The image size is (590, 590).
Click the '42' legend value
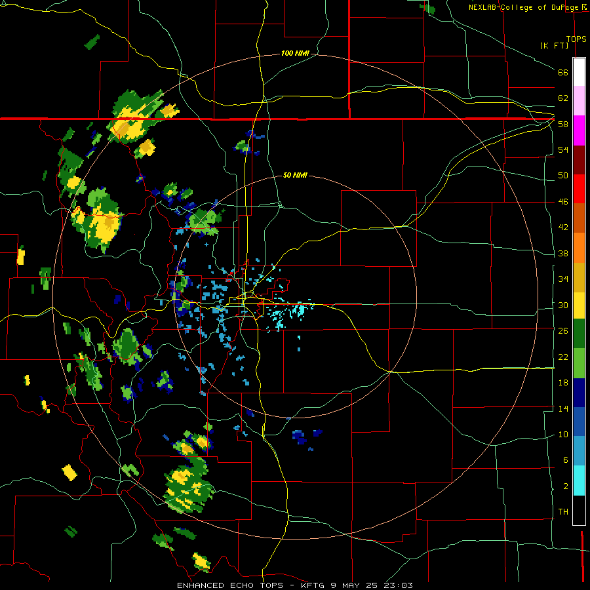[x=563, y=227]
